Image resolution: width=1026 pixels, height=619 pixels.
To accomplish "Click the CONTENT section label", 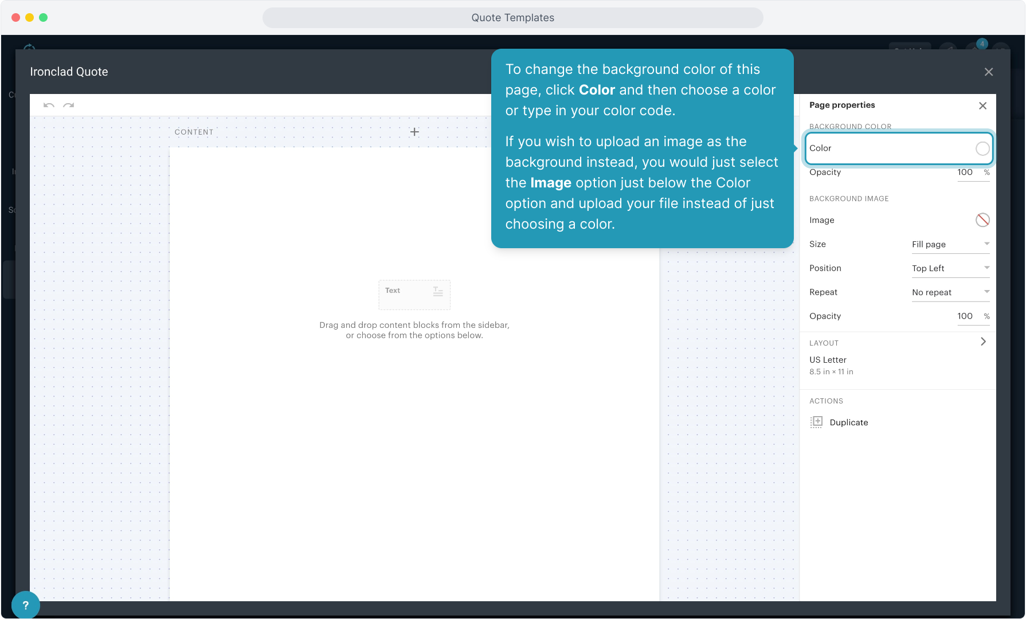I will tap(194, 132).
